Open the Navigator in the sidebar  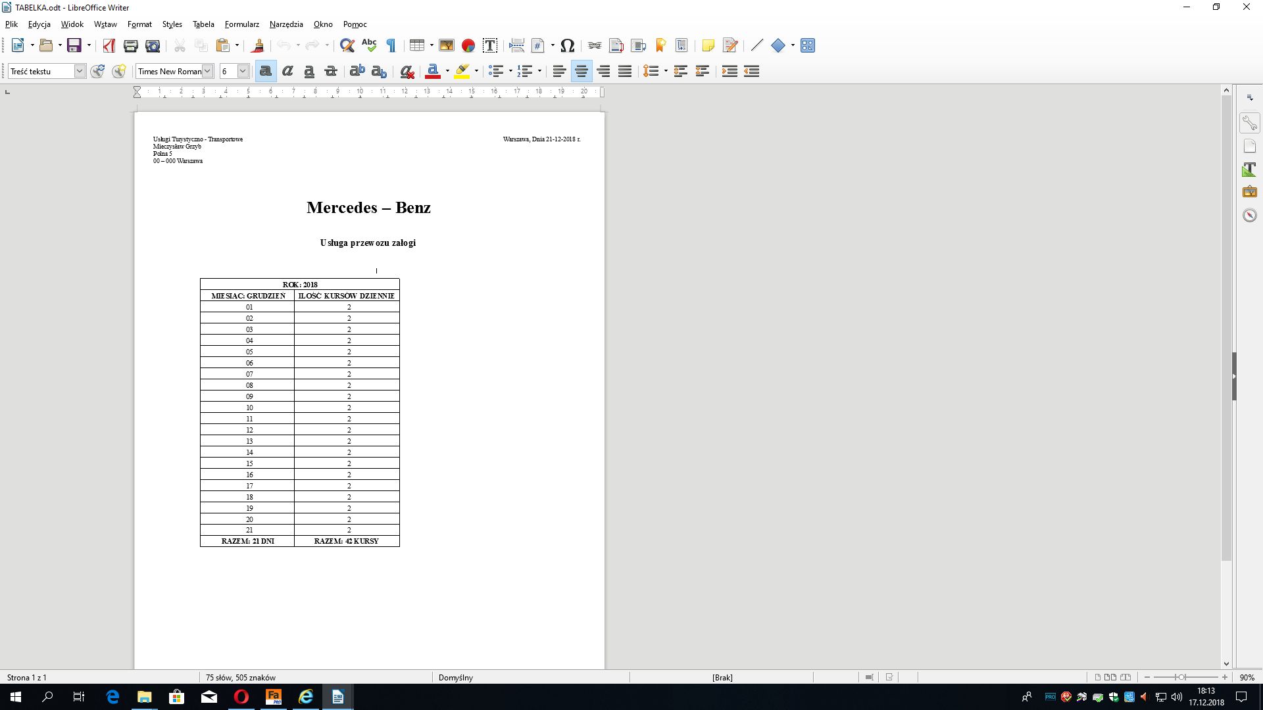[1249, 216]
